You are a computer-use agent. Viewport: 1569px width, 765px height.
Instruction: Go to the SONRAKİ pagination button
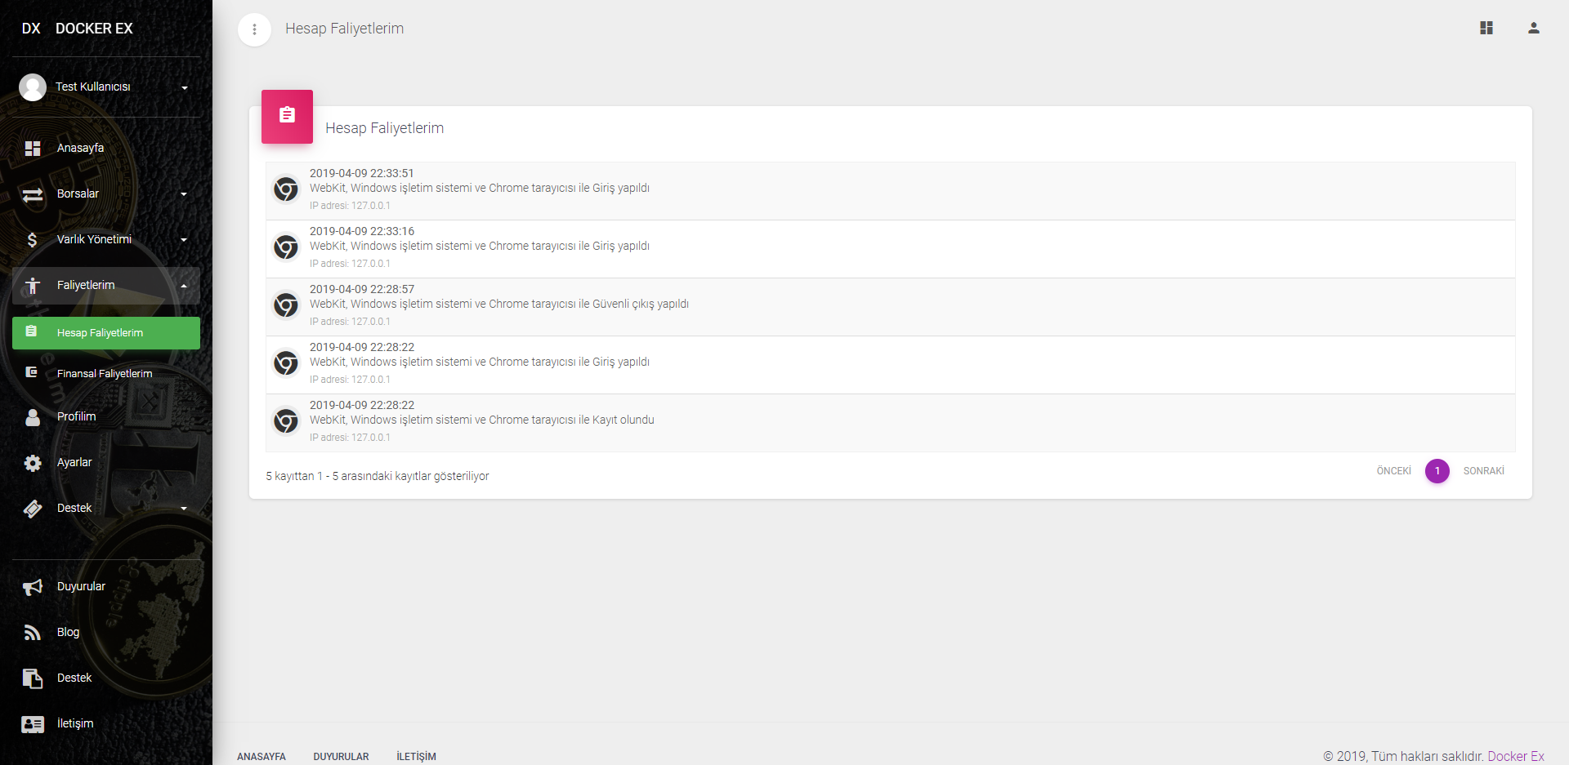coord(1483,471)
